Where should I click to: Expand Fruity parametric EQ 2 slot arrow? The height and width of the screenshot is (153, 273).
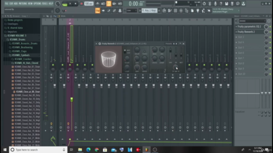pyautogui.click(x=236, y=27)
